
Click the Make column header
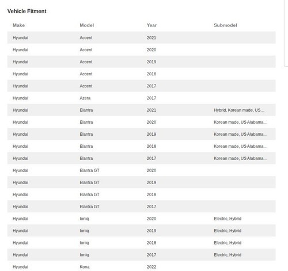click(x=18, y=25)
